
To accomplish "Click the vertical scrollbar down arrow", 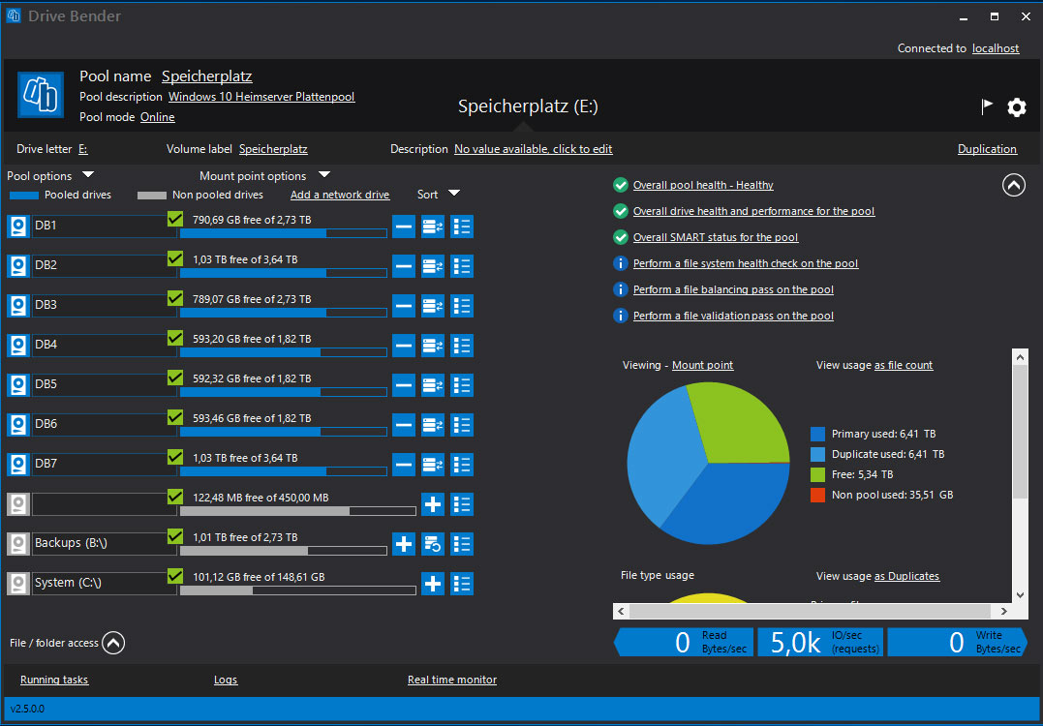I will (x=1021, y=595).
